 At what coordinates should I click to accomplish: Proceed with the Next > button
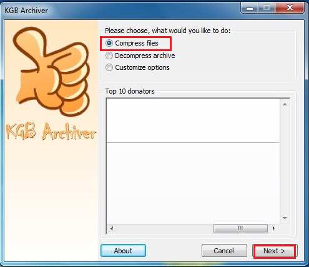point(275,251)
